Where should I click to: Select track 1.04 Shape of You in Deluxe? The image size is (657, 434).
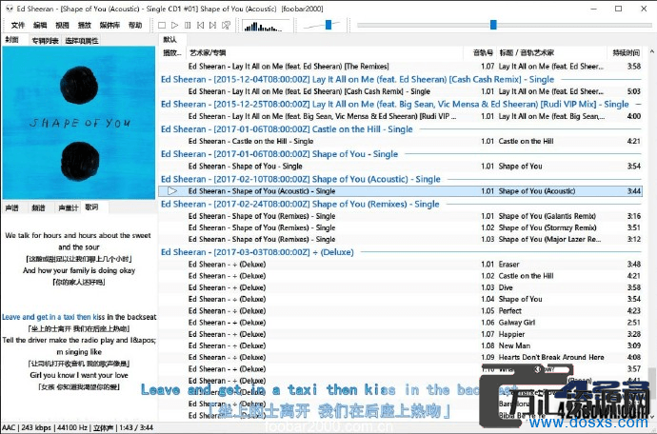[x=400, y=299]
